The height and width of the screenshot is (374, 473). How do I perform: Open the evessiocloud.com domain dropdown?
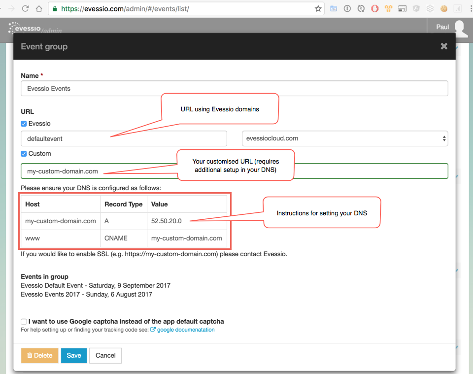(344, 138)
